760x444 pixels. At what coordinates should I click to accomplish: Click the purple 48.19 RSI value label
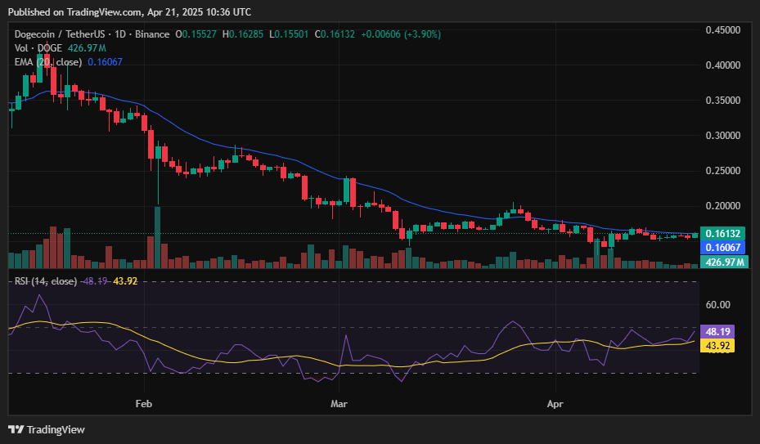point(717,332)
